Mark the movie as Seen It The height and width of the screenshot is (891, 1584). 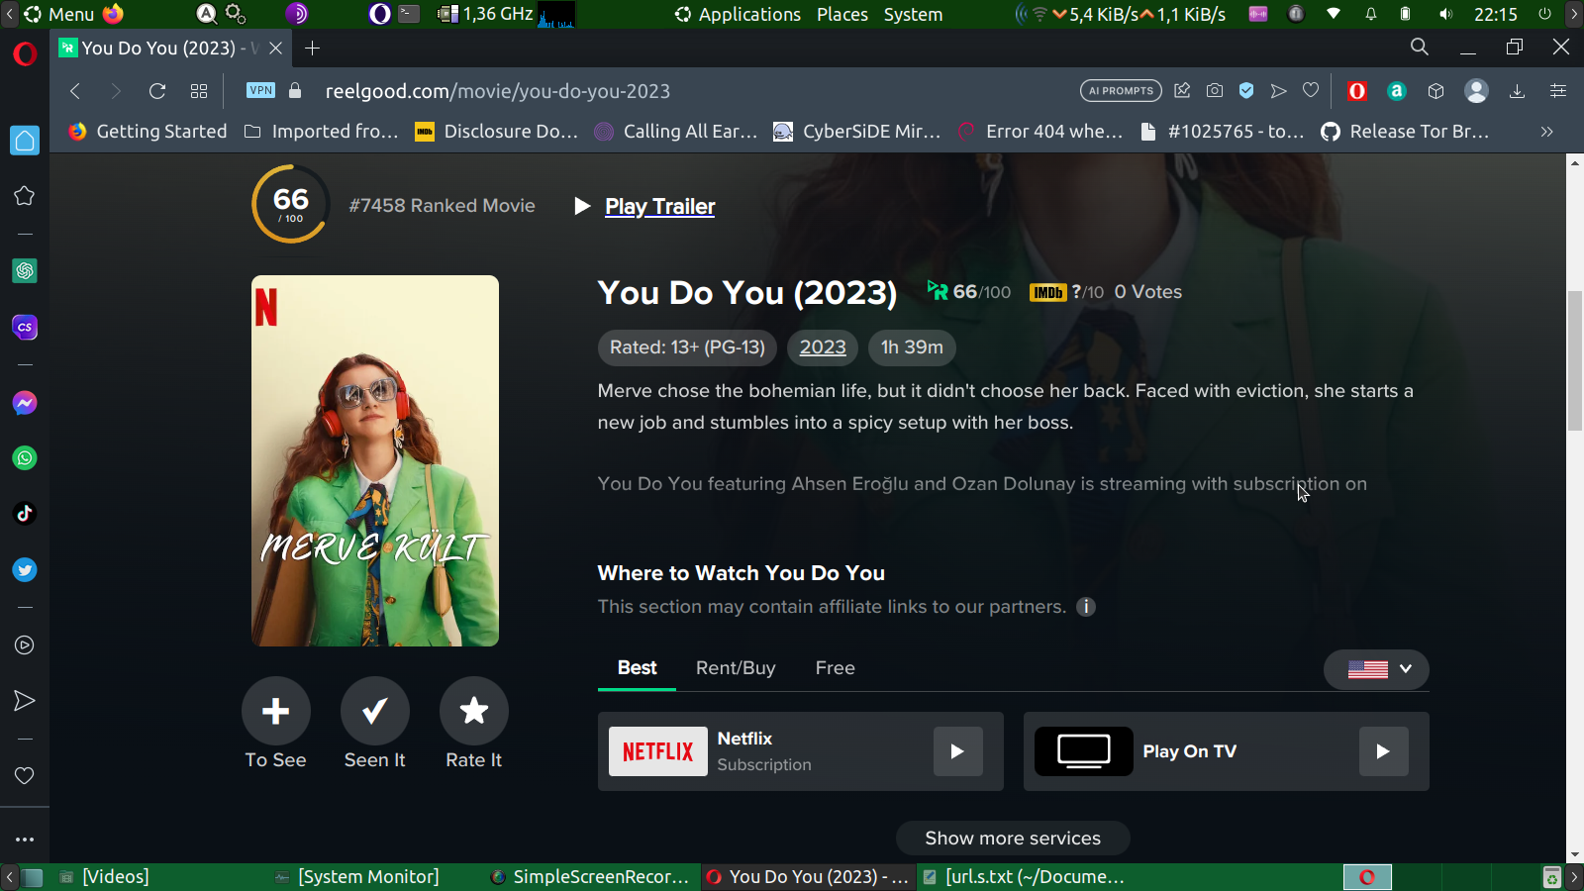pyautogui.click(x=375, y=711)
